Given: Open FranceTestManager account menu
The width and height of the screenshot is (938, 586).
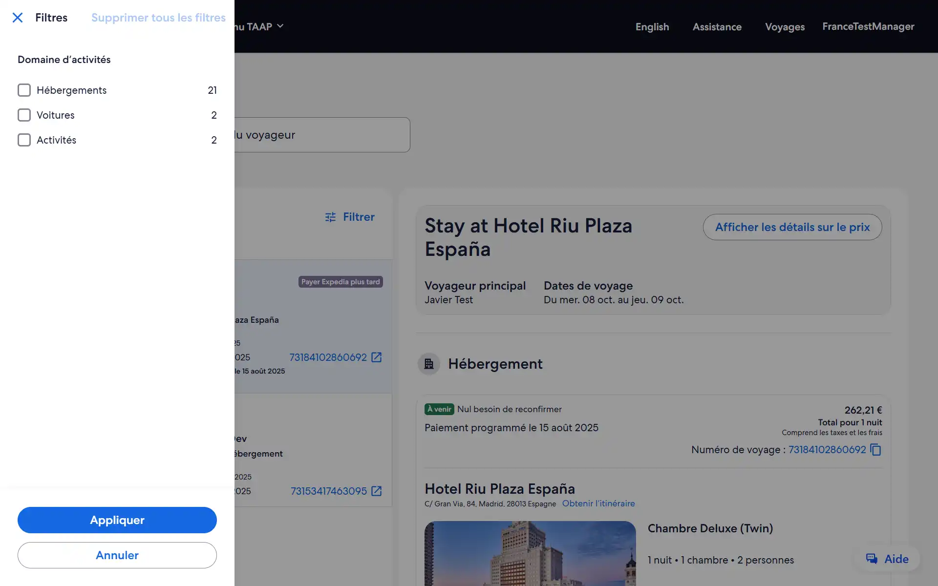Looking at the screenshot, I should point(868,27).
